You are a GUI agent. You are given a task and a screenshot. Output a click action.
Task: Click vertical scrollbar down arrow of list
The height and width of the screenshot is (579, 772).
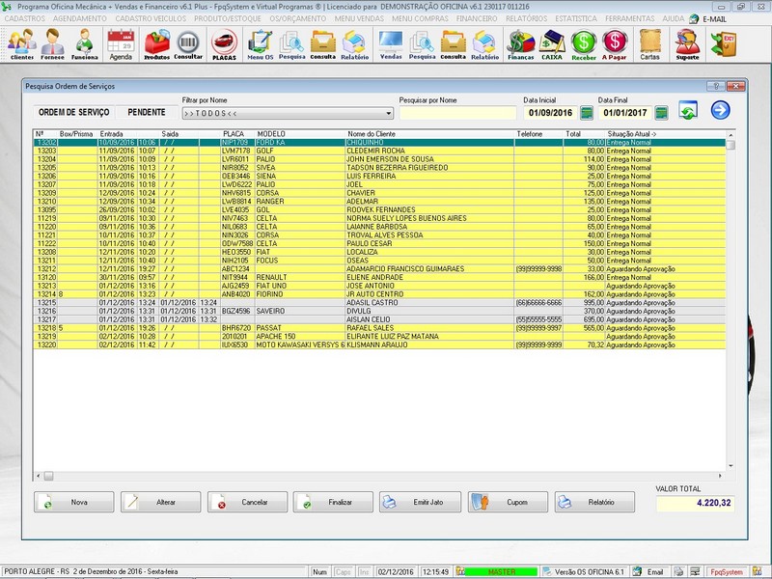pos(731,466)
